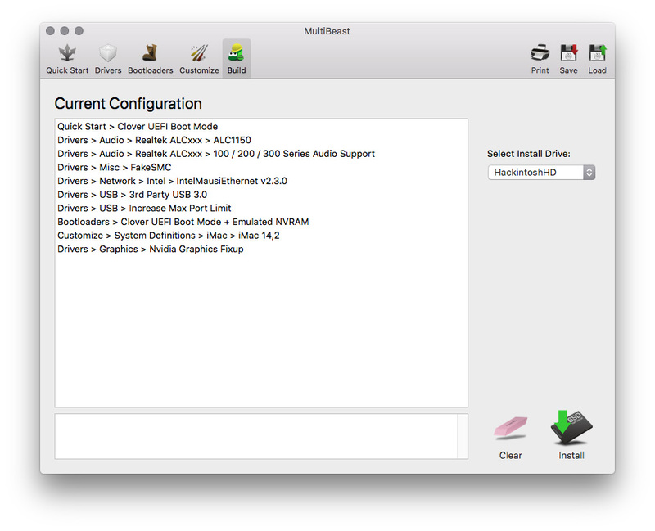The width and height of the screenshot is (655, 531).
Task: Select the IntelMausiEthernet v2.3.0 row
Action: coord(261,181)
